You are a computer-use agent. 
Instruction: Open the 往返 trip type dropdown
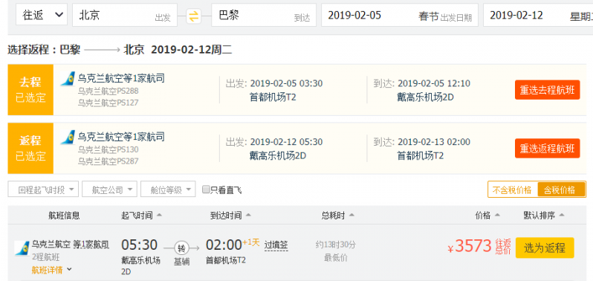coord(42,15)
